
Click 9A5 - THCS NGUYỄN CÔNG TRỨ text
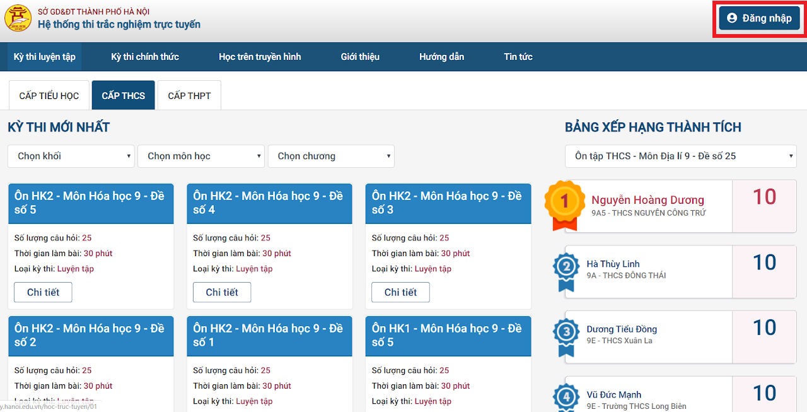(x=649, y=213)
